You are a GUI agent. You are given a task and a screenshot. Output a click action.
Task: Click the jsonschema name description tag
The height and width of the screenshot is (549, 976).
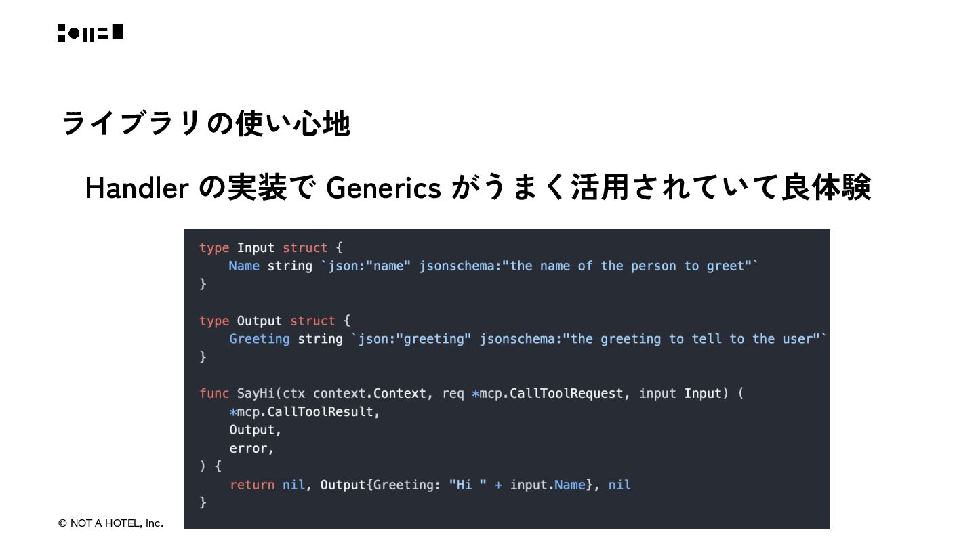click(588, 266)
